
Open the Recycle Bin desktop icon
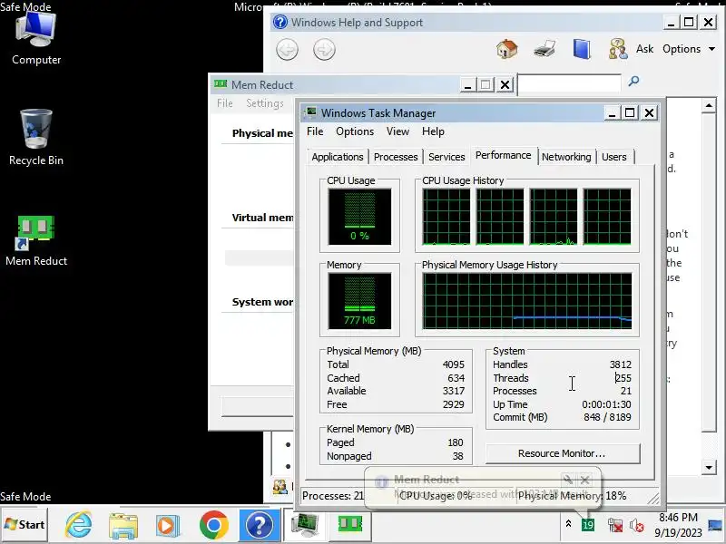(x=36, y=138)
